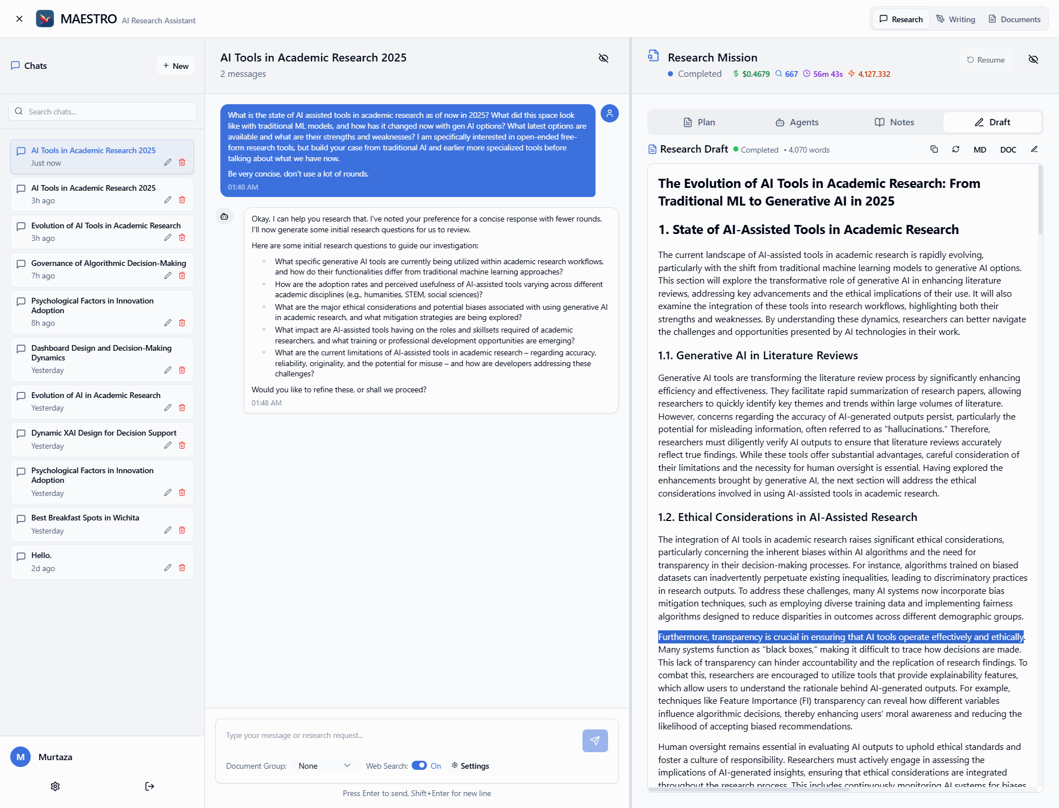Rename the 'Just now' AI Tools chat
This screenshot has width=1059, height=808.
point(167,162)
